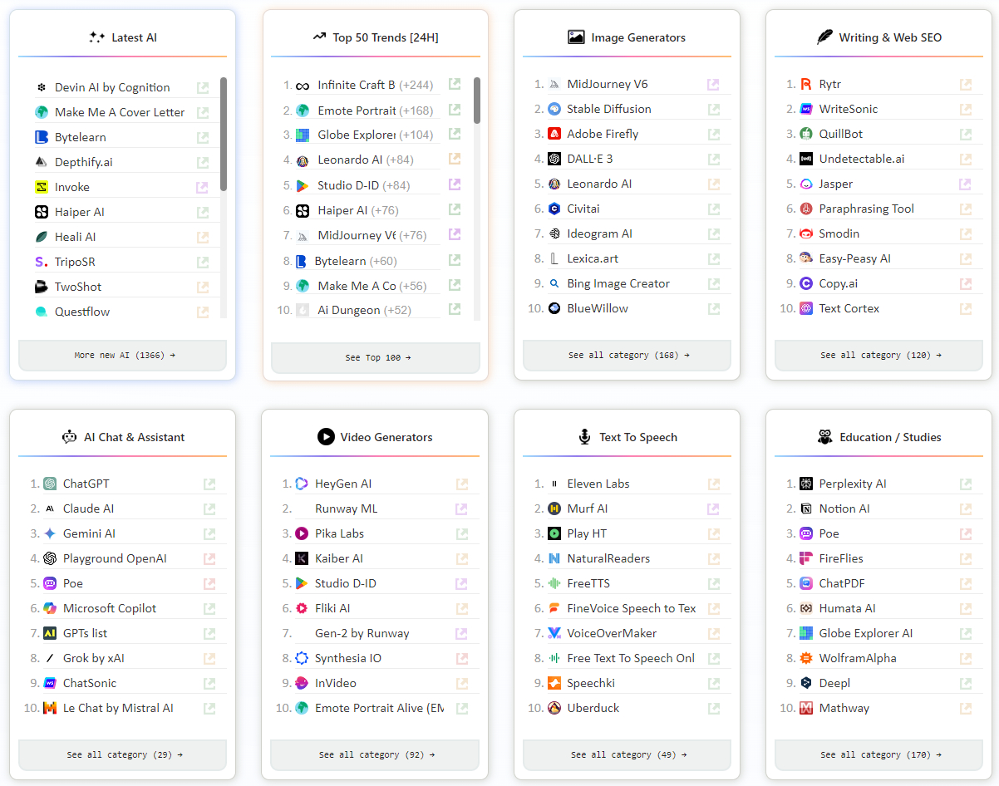The height and width of the screenshot is (786, 999).
Task: Open external link icon for Microsoft Copilot
Action: pos(209,609)
